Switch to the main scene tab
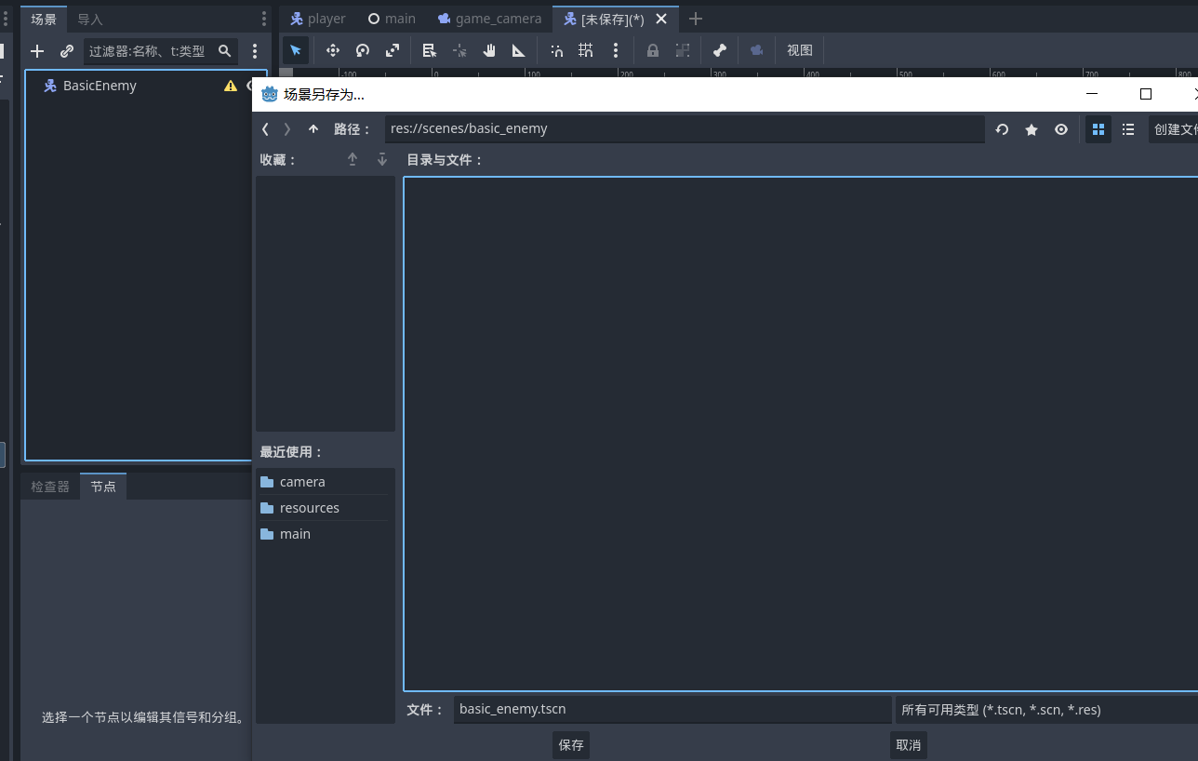1198x761 pixels. click(392, 19)
